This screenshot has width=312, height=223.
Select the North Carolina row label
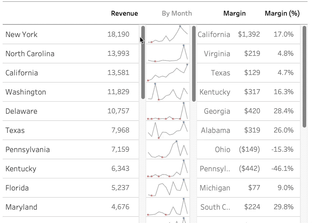click(x=30, y=54)
